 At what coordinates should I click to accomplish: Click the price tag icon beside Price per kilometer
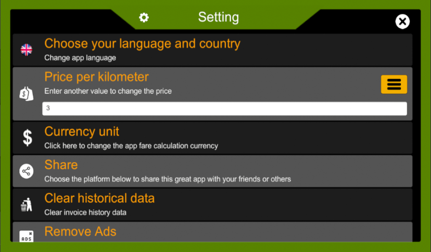coord(27,93)
